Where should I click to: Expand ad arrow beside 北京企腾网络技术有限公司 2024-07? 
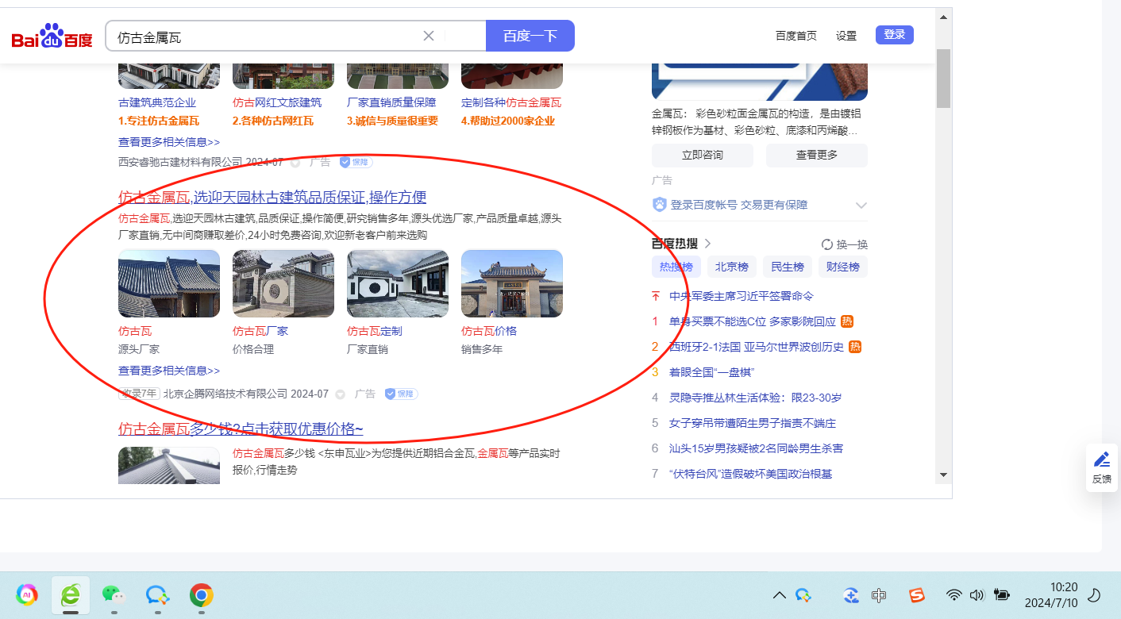click(341, 394)
